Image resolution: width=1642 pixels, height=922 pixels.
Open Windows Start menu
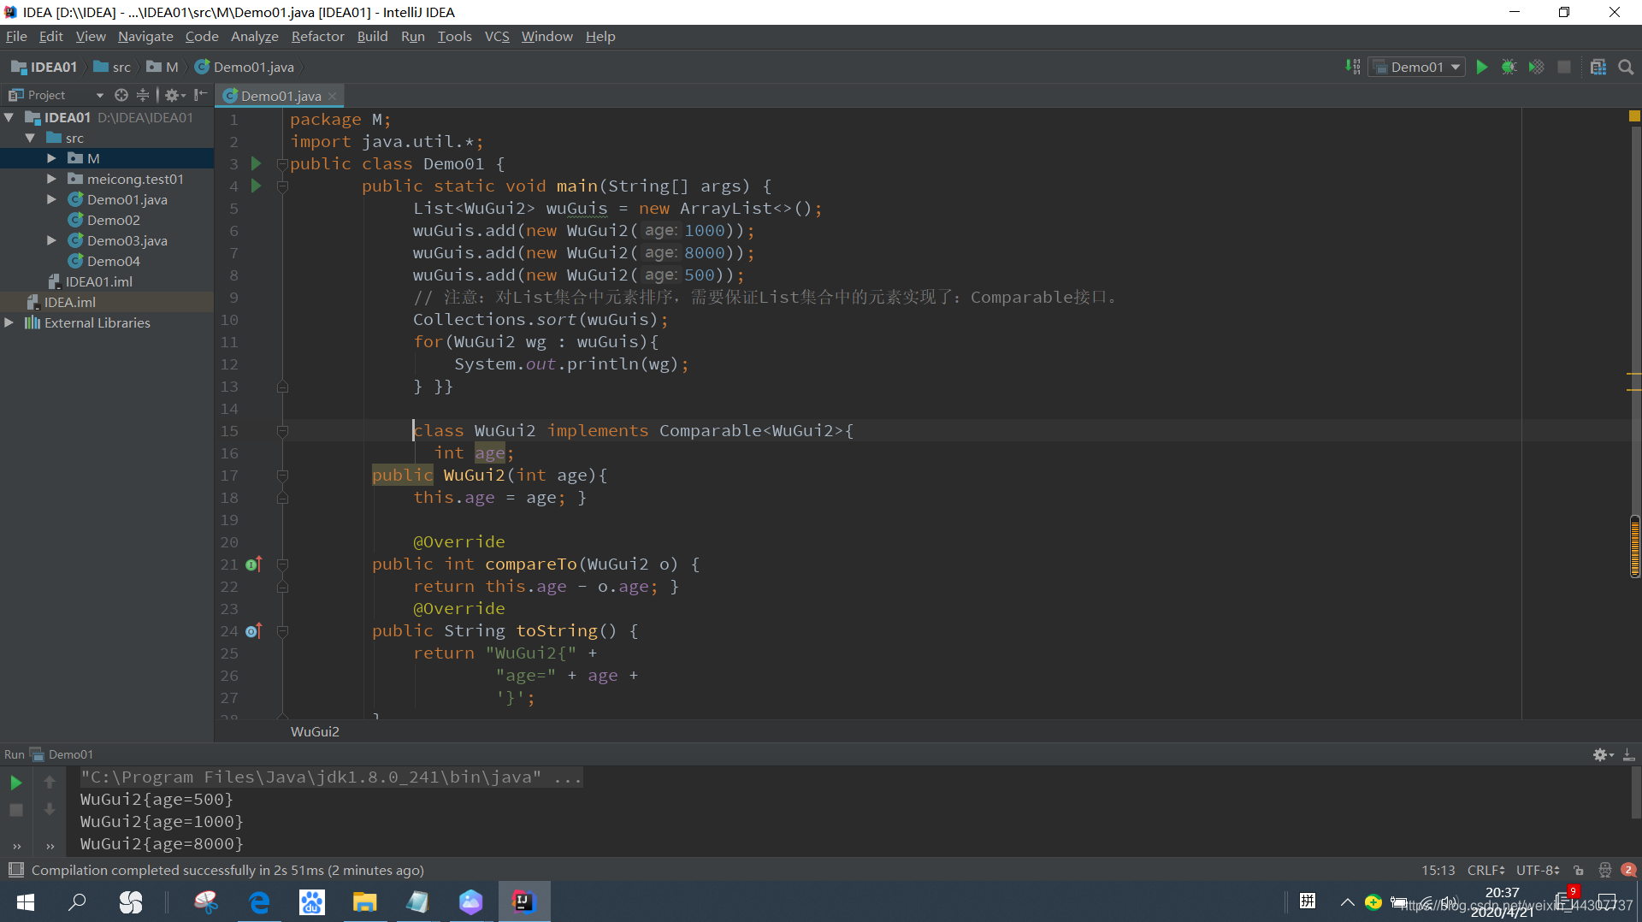coord(26,901)
